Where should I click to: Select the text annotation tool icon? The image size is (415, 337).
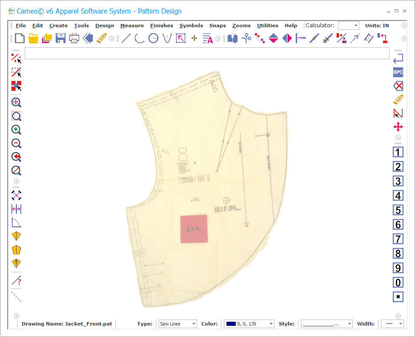208,39
